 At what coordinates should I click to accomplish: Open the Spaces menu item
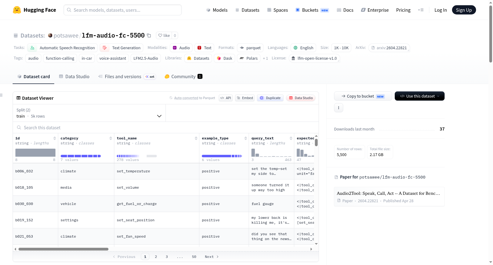point(278,10)
